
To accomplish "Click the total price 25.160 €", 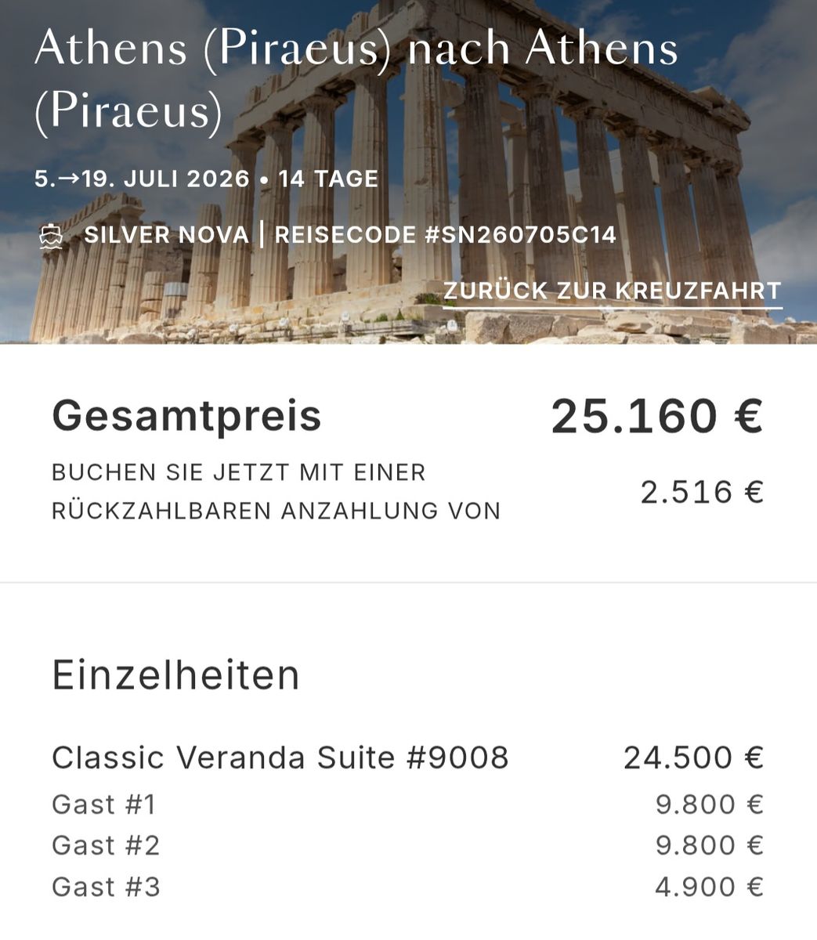I will [656, 416].
